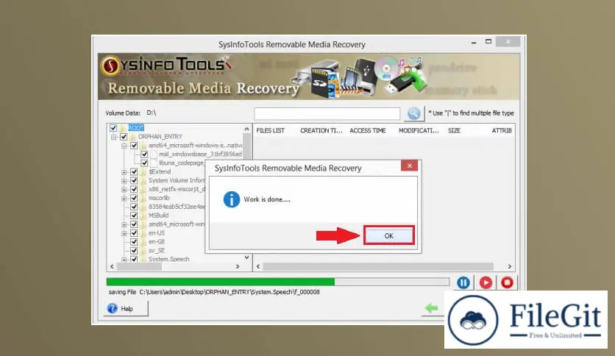
Task: Select the highlighted ROOT label
Action: [136, 128]
